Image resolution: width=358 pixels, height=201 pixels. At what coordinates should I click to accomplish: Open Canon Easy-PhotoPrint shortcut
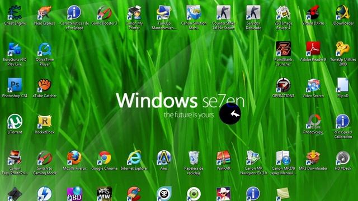coord(15,157)
